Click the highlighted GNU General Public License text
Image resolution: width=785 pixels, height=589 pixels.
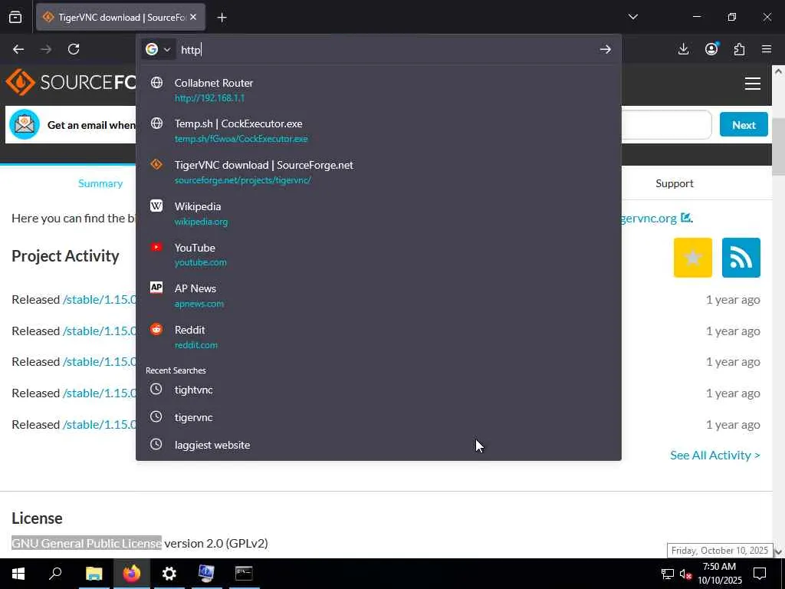point(87,543)
